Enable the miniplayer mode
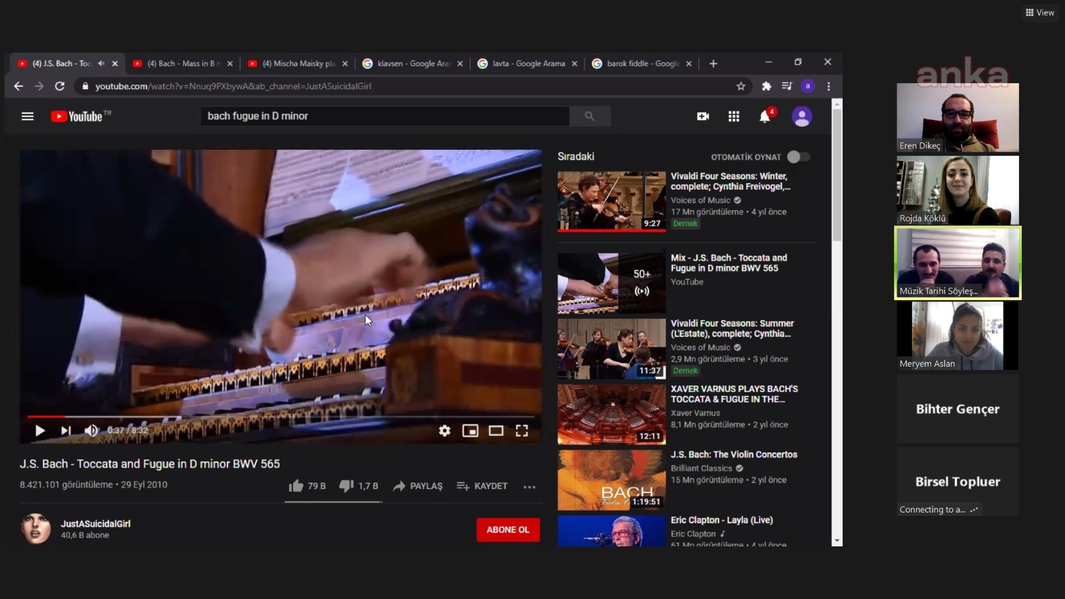 point(470,431)
